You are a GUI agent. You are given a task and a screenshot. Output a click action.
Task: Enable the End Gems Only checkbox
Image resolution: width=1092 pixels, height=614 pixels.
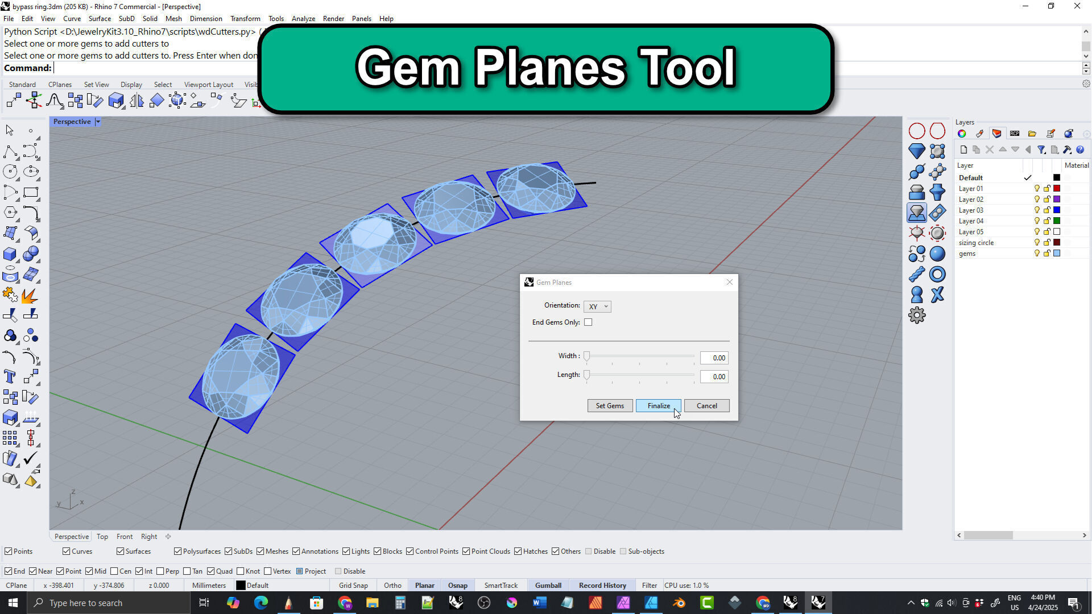coord(588,322)
